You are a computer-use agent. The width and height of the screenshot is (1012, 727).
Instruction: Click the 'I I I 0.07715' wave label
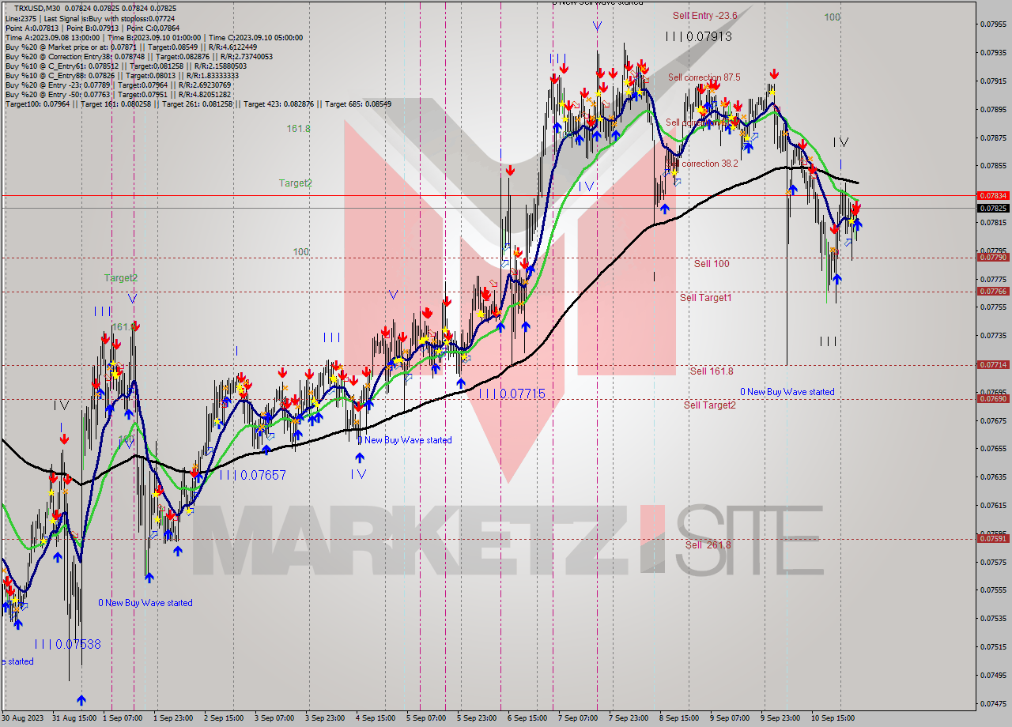click(x=512, y=393)
